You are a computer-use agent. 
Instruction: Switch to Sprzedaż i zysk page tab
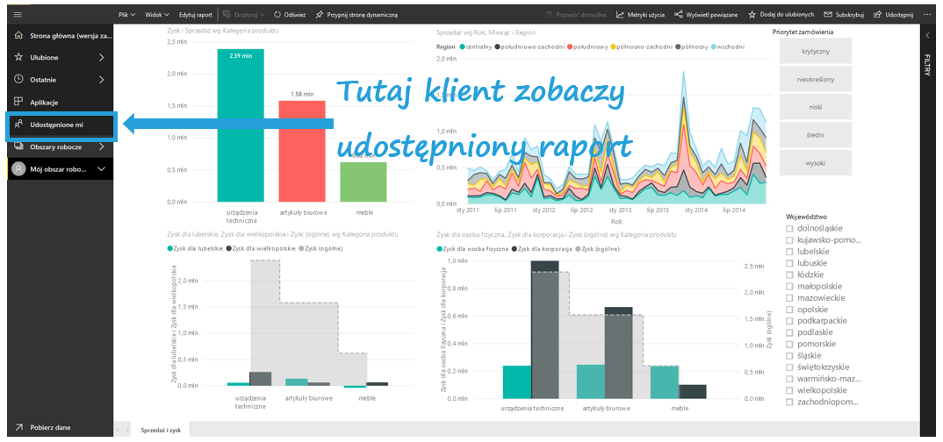[x=162, y=430]
